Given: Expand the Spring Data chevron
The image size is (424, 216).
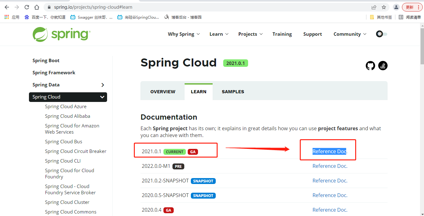Looking at the screenshot, I should point(103,85).
